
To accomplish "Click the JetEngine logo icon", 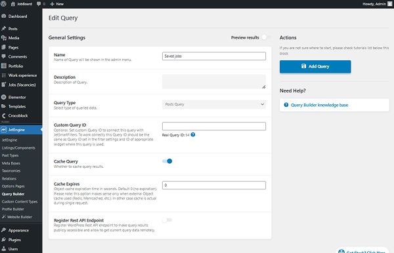I will coord(4,130).
